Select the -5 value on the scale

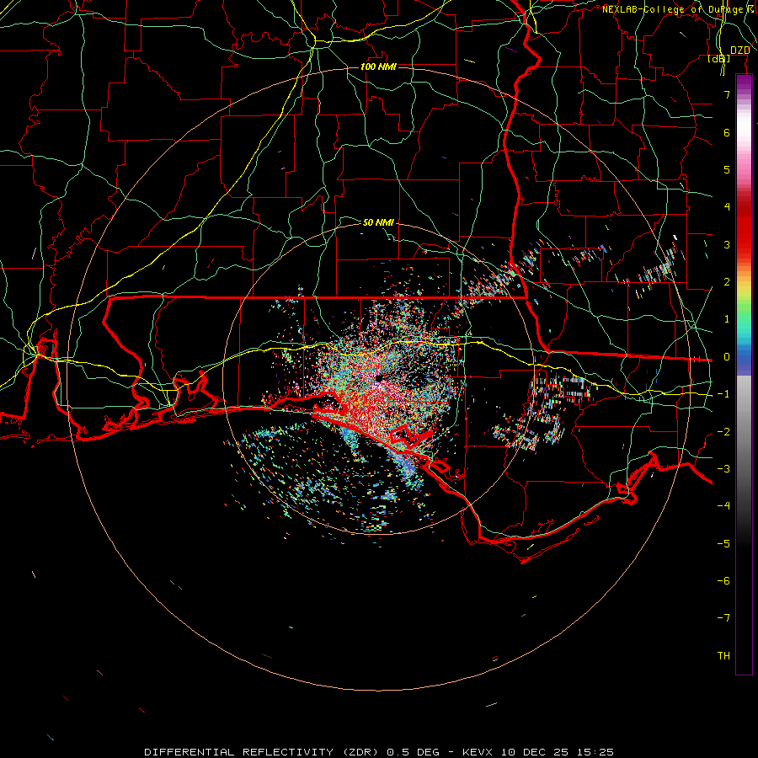pos(723,544)
